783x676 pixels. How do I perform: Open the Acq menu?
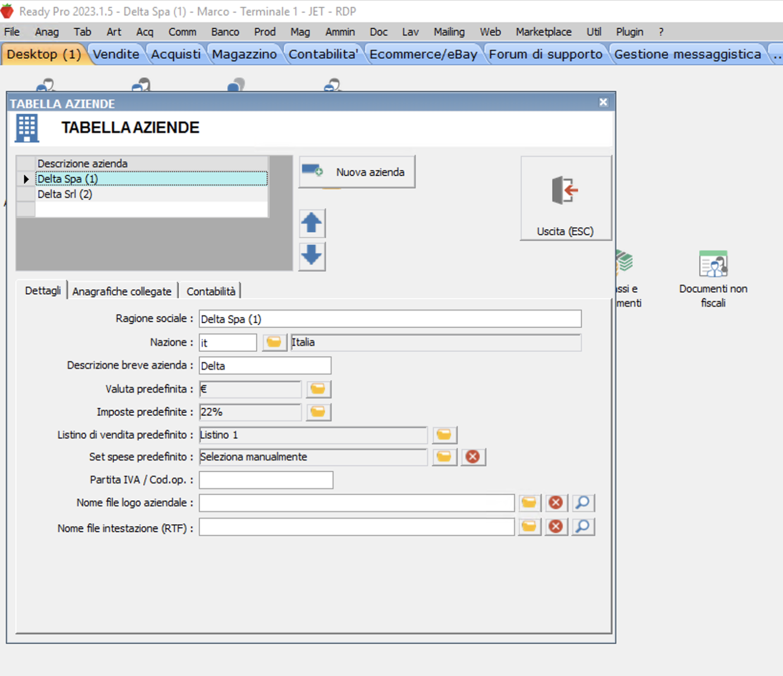pos(145,32)
